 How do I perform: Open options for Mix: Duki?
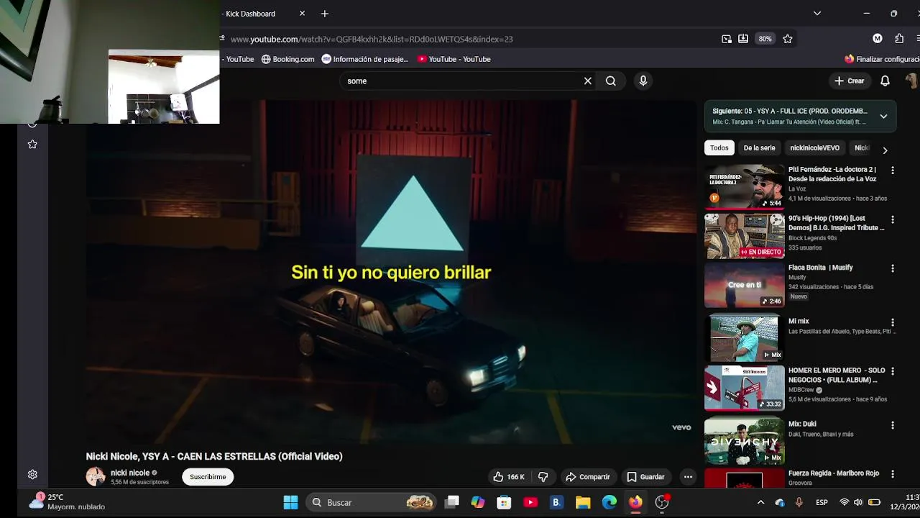[893, 425]
